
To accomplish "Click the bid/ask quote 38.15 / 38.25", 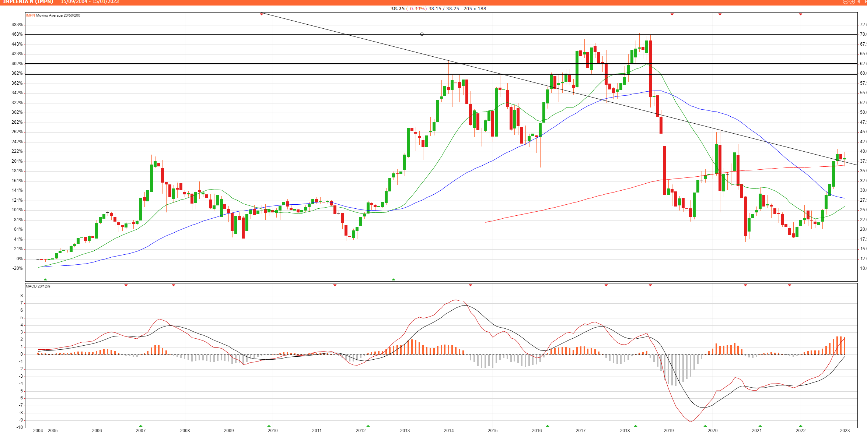I will (x=444, y=9).
